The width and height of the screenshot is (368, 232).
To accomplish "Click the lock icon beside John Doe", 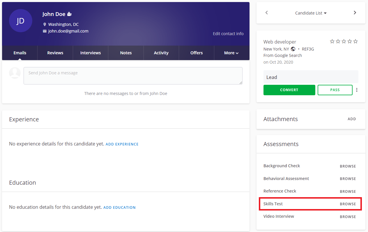I will pyautogui.click(x=69, y=14).
